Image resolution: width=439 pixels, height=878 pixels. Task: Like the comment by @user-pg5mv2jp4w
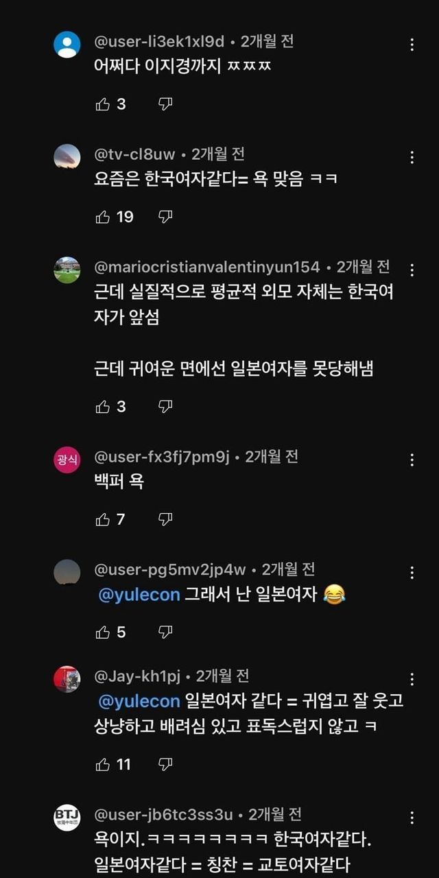[103, 632]
